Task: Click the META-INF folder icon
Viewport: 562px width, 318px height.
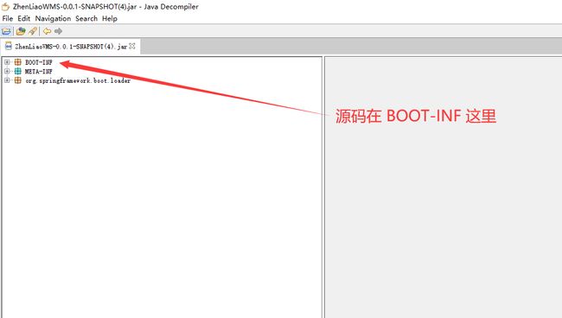Action: (x=17, y=71)
